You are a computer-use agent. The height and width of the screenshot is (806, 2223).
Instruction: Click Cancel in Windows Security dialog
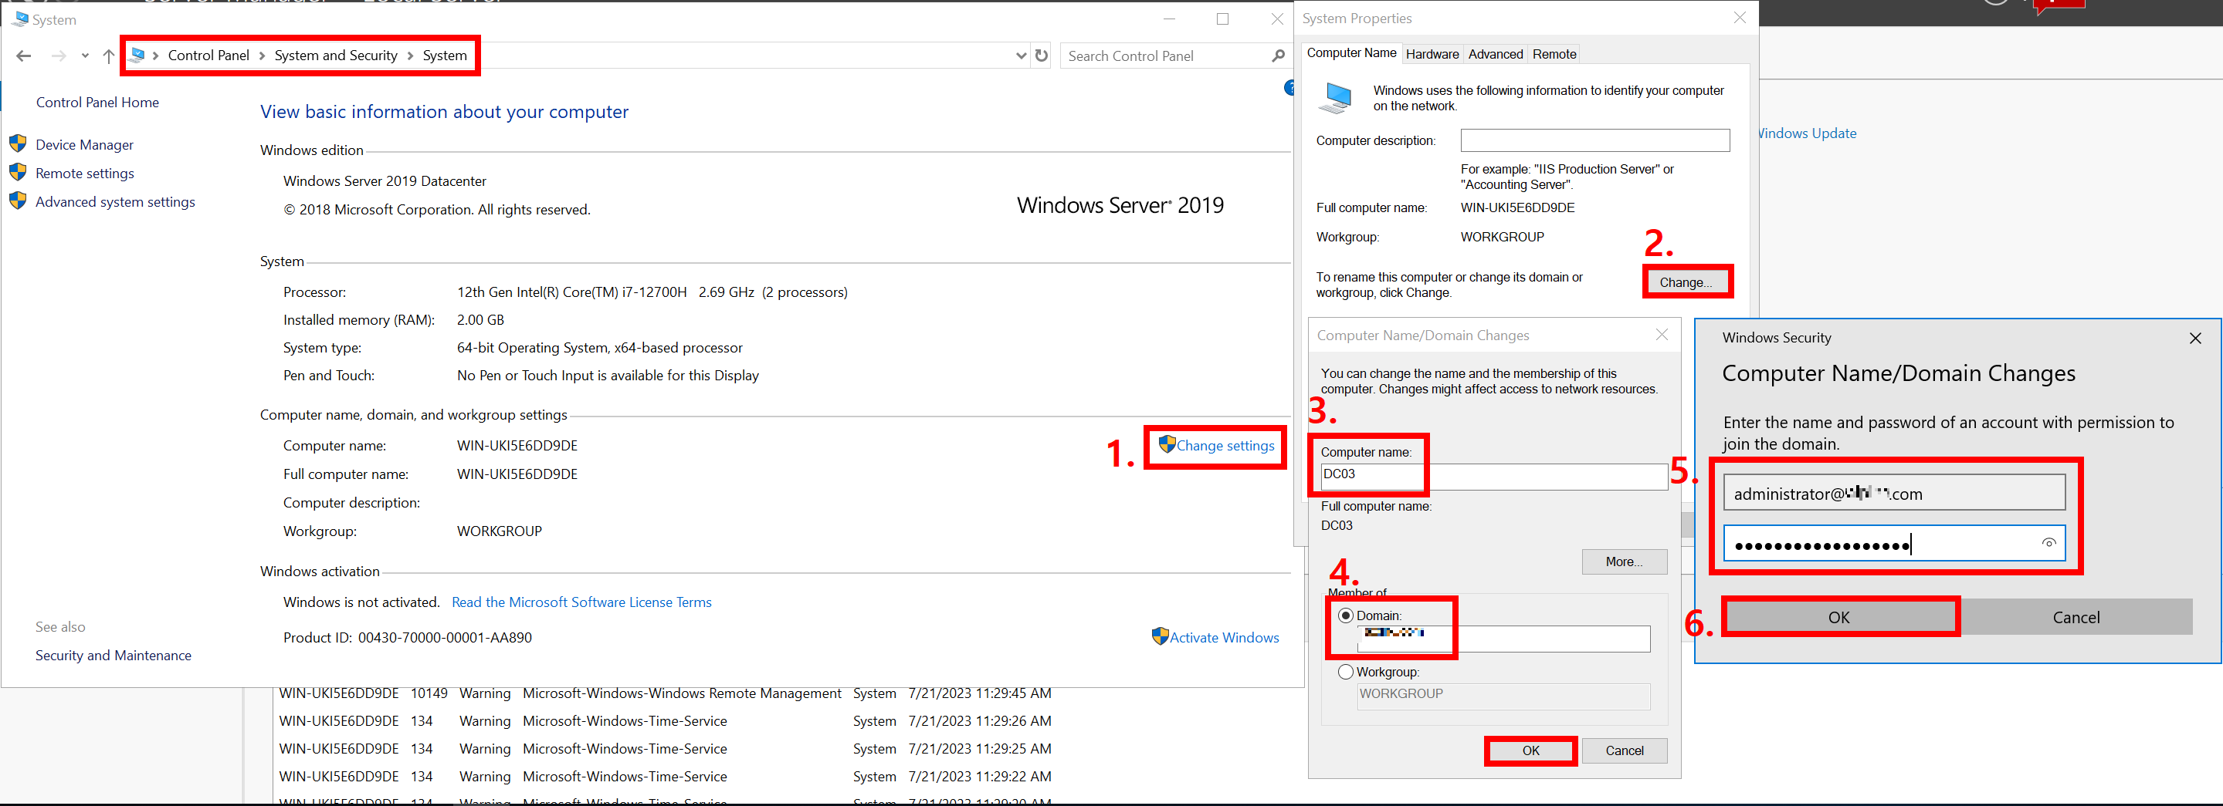[x=2076, y=616]
